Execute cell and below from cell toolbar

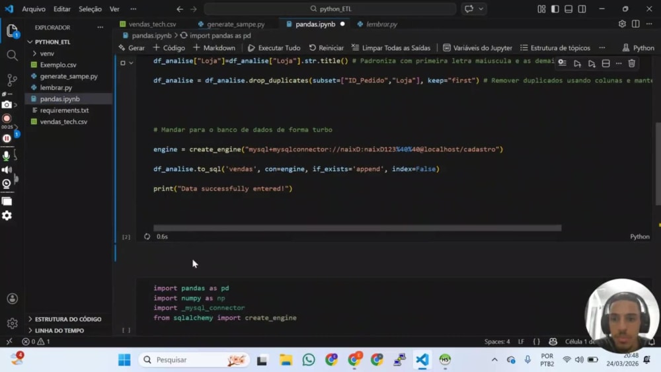[592, 63]
